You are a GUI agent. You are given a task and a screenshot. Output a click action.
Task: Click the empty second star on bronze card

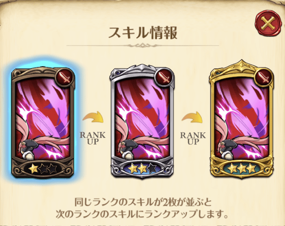point(43,168)
